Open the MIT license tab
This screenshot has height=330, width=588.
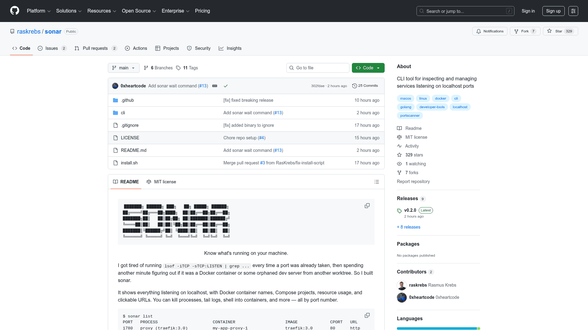click(x=161, y=182)
